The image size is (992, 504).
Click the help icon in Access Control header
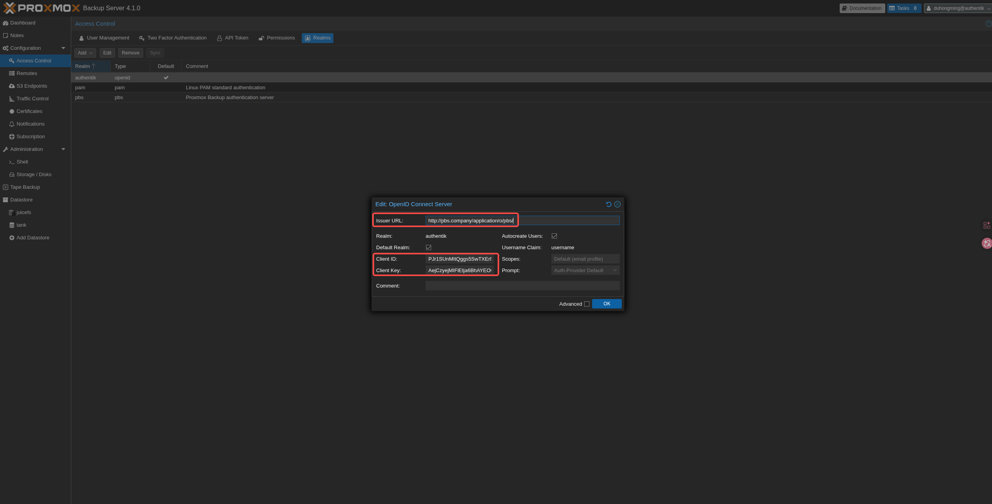[988, 24]
